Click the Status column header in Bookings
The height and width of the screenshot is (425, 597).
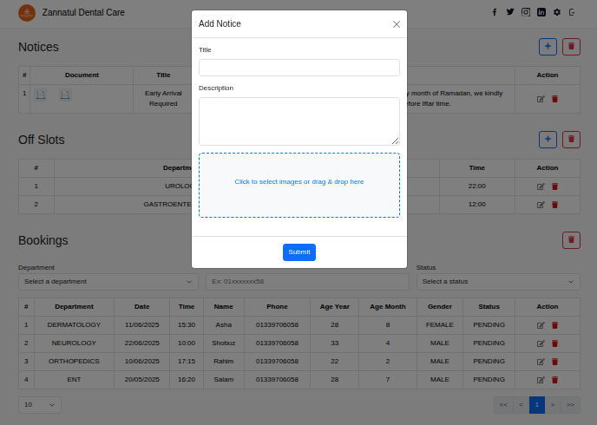click(x=489, y=307)
